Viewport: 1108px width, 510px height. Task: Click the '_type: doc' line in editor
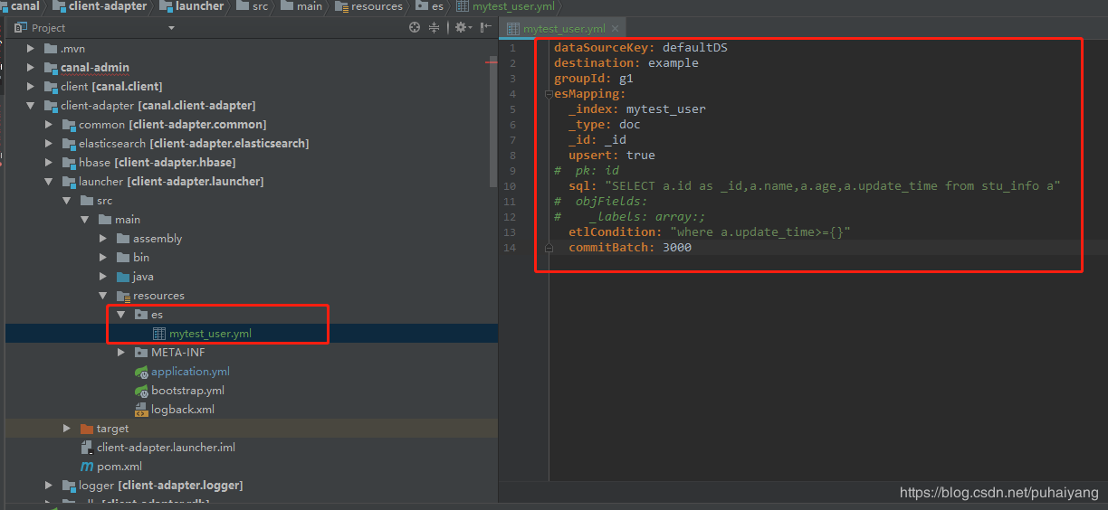point(605,125)
